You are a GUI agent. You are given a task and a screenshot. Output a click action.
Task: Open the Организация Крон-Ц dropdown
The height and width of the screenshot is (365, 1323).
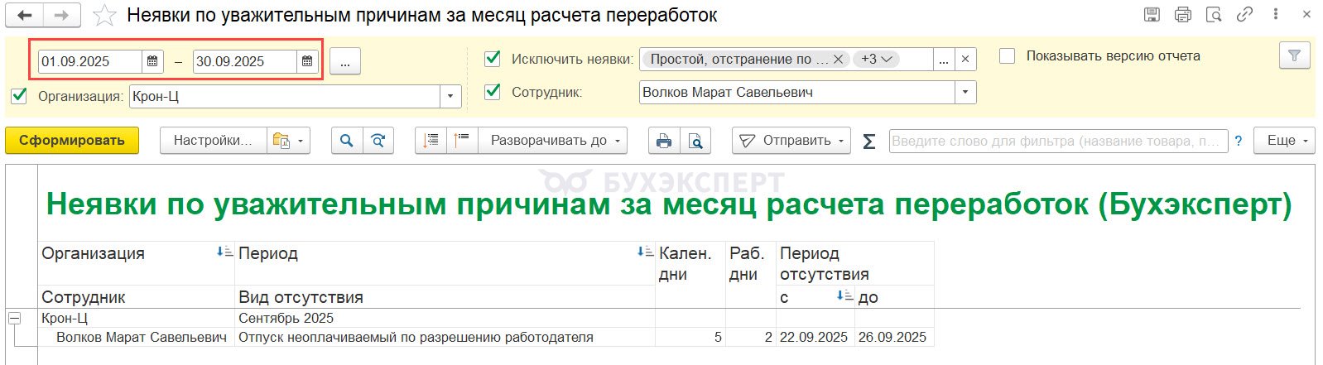(450, 97)
